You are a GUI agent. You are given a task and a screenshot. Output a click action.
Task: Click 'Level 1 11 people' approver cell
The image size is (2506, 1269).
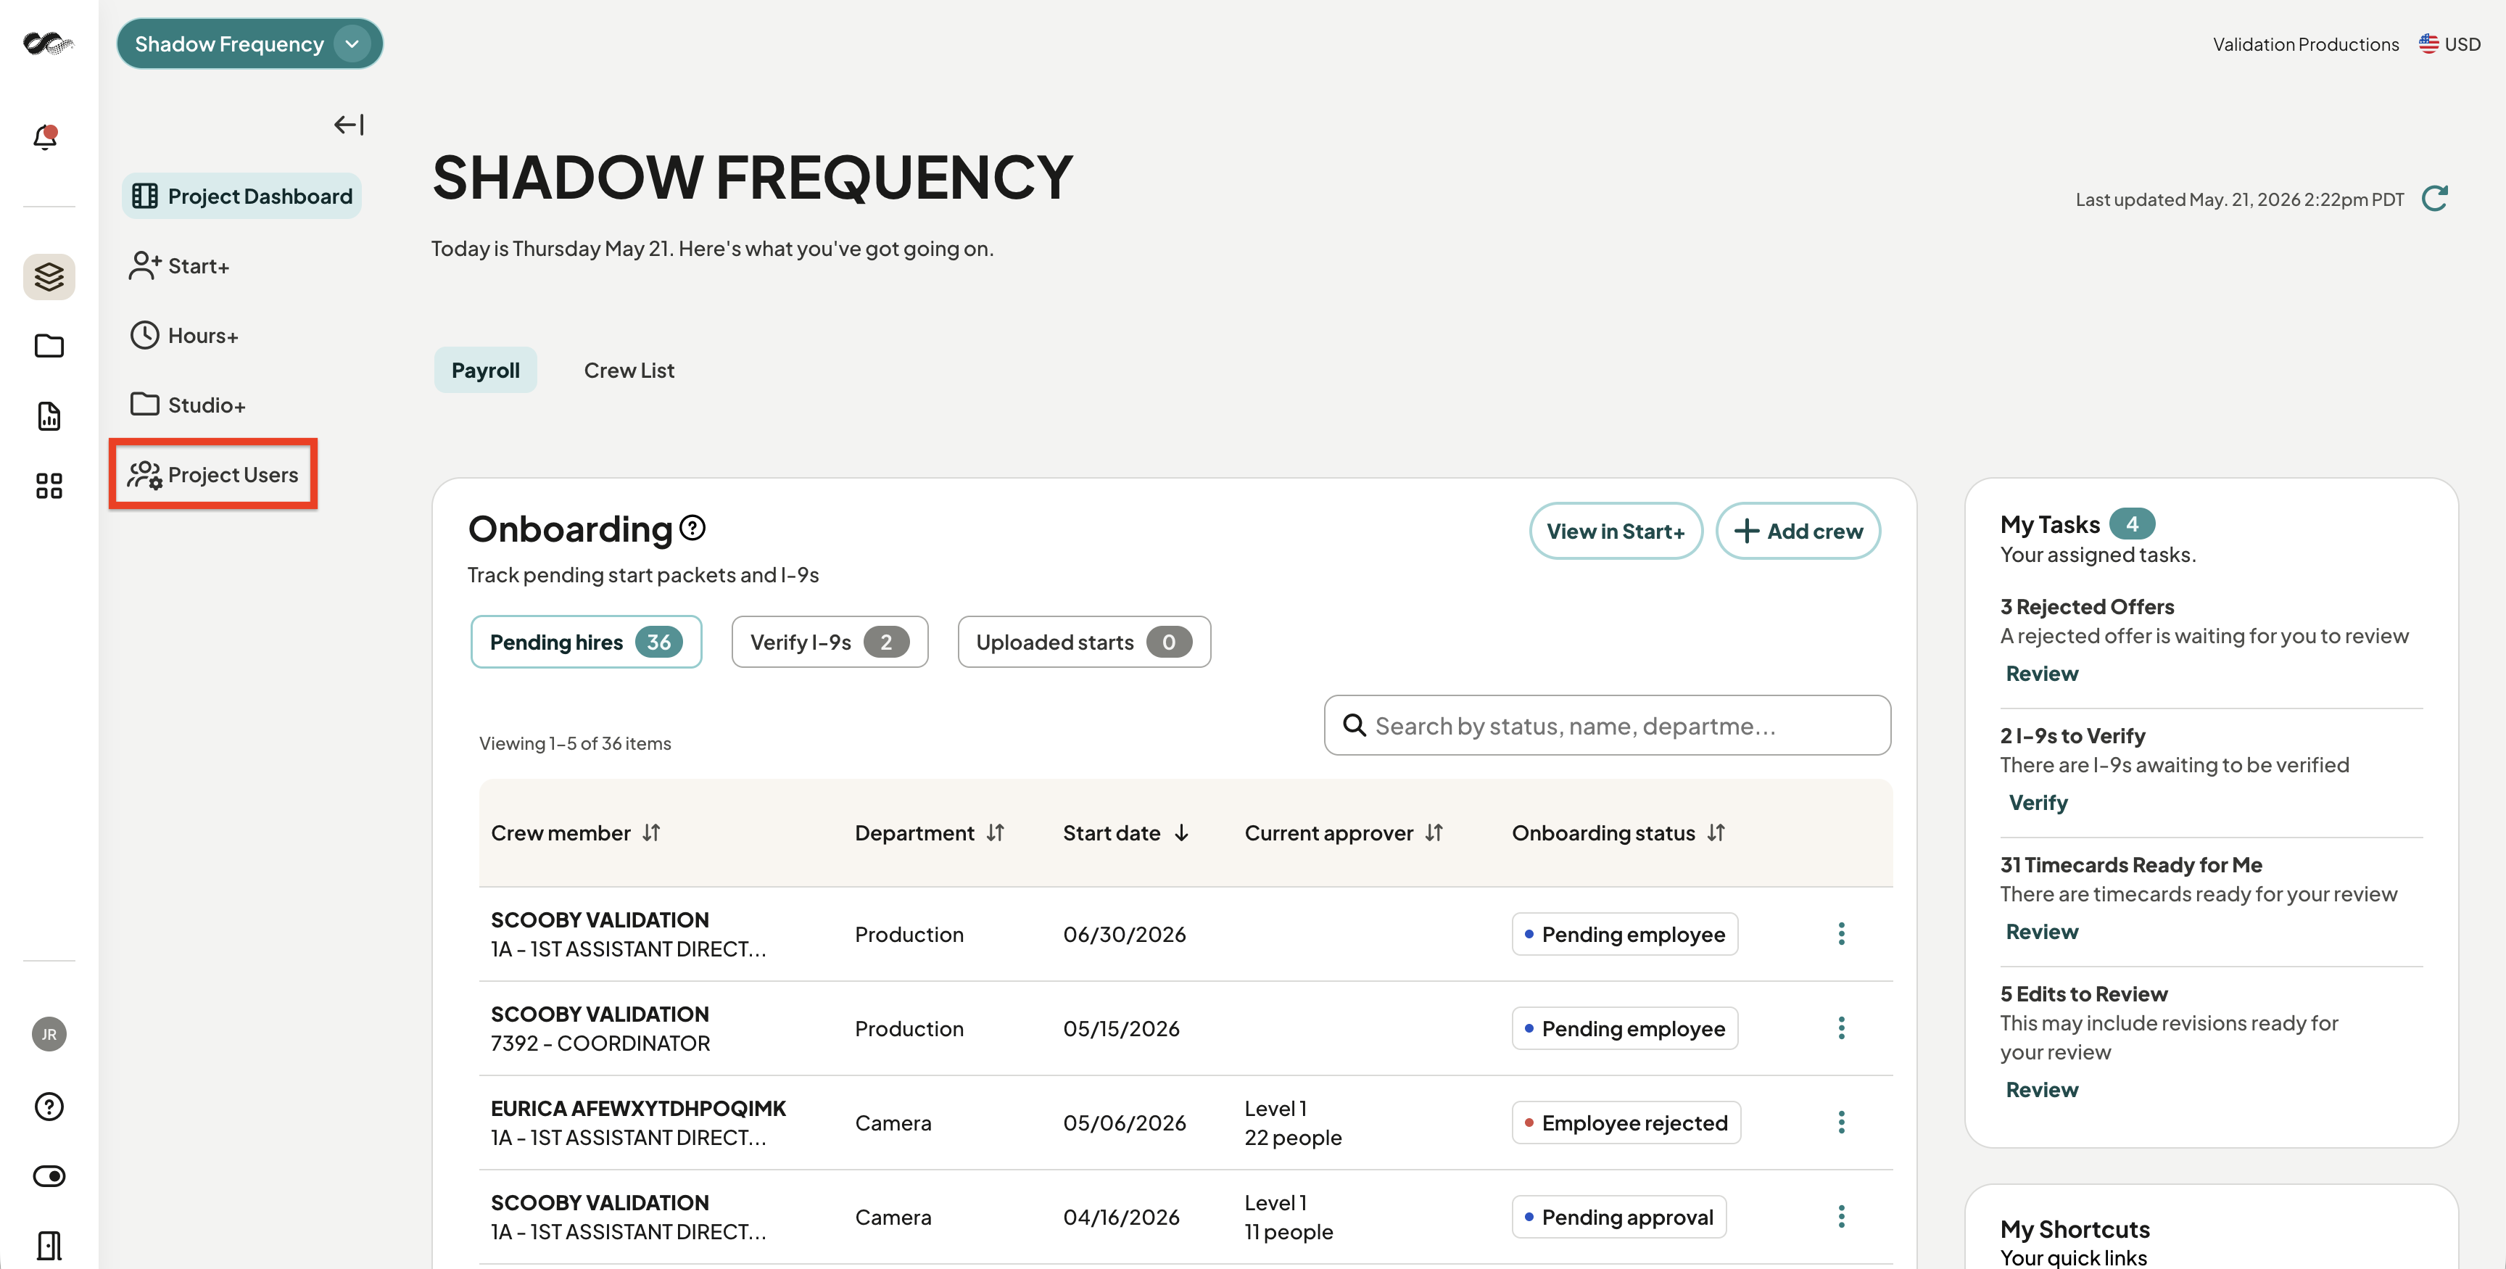click(x=1289, y=1218)
